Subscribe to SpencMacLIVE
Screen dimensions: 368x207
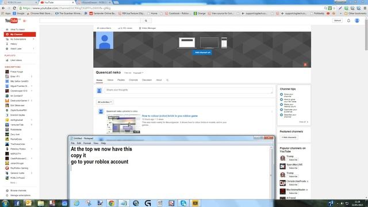pos(293,168)
